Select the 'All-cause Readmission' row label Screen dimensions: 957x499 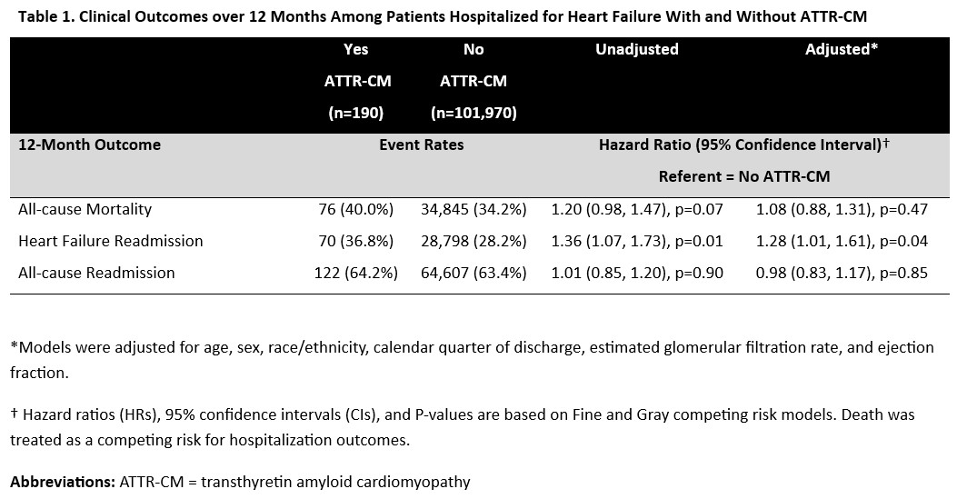(96, 273)
